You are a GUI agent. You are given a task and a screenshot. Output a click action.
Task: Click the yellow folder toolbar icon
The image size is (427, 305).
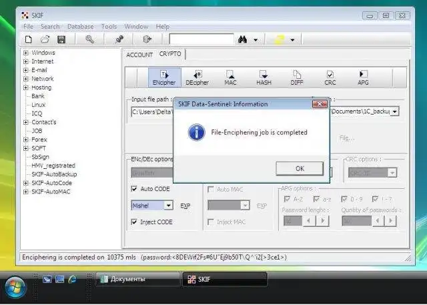tap(280, 40)
